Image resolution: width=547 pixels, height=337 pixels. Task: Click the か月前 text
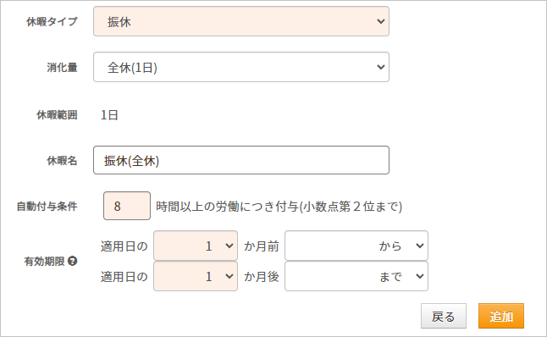(x=262, y=246)
